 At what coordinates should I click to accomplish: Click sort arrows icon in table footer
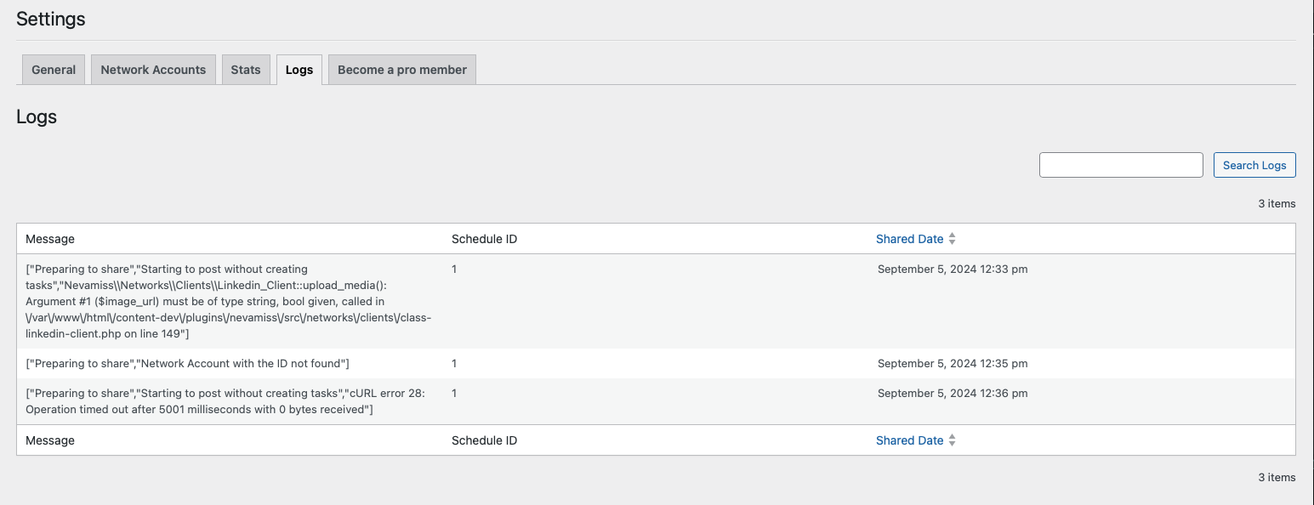tap(953, 440)
